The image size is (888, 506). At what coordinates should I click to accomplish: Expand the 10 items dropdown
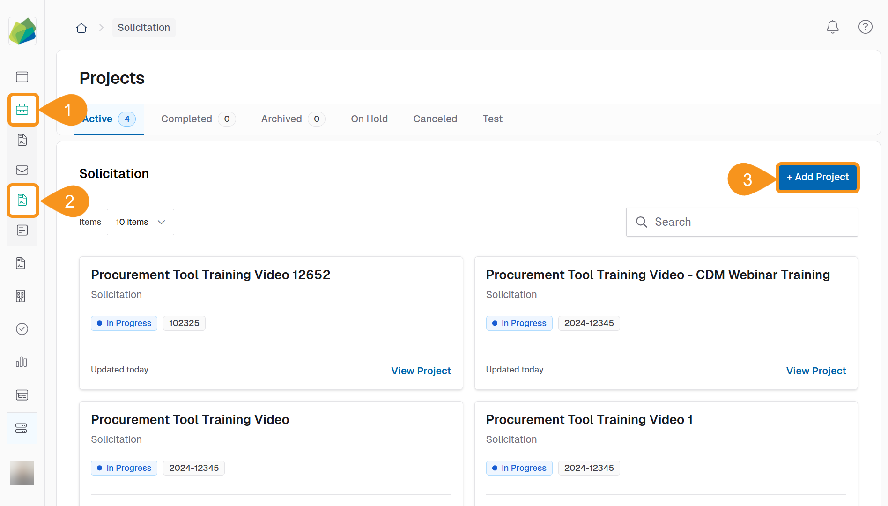(140, 222)
